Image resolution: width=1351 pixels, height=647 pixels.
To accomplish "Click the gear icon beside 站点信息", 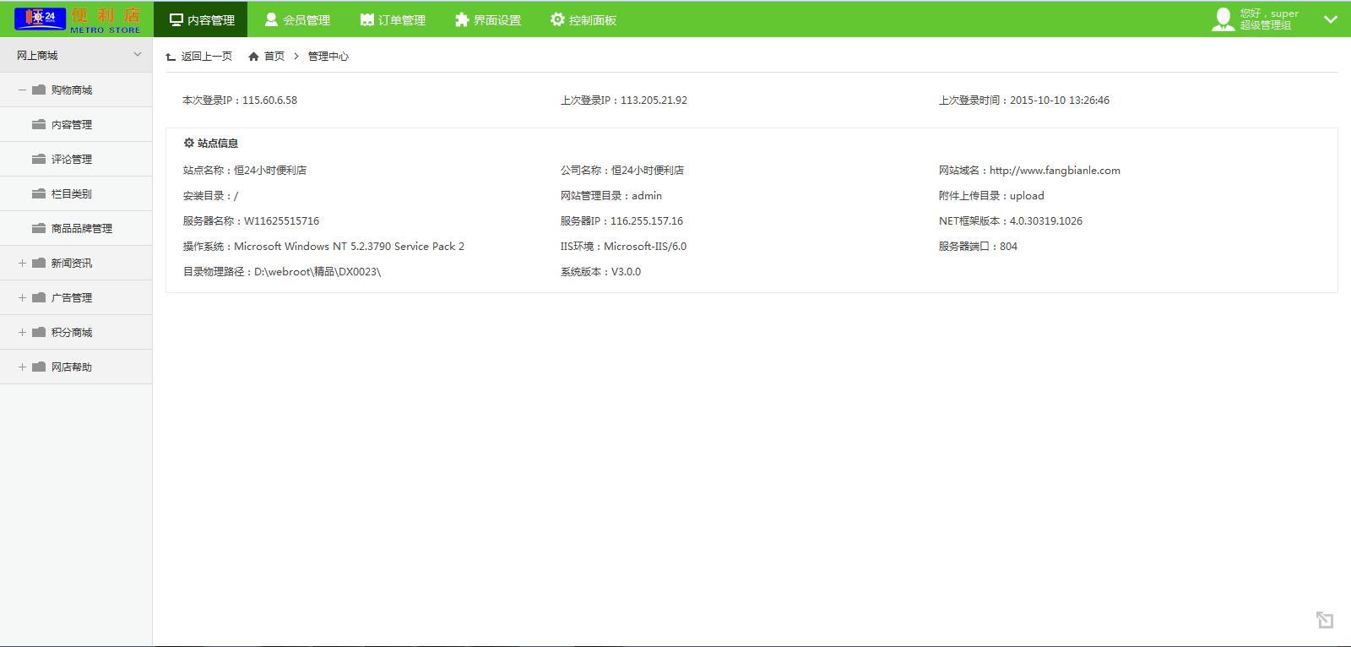I will pyautogui.click(x=189, y=143).
